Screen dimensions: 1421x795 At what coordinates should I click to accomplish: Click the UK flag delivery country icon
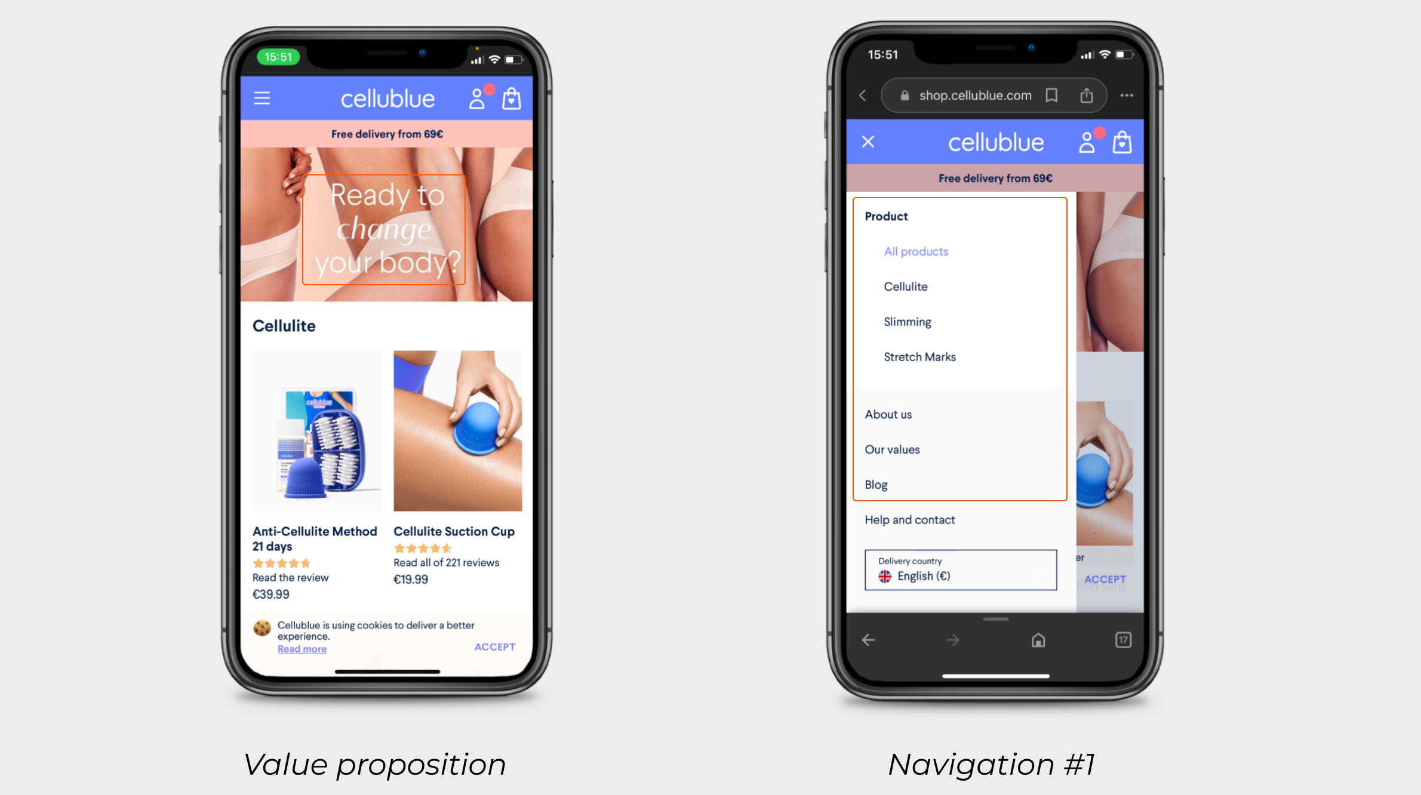click(884, 575)
